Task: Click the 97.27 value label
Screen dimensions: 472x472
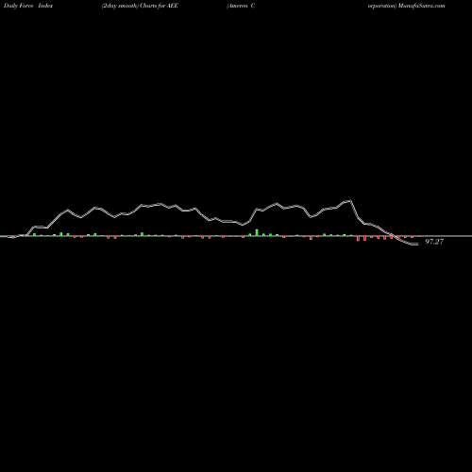Action: point(434,242)
